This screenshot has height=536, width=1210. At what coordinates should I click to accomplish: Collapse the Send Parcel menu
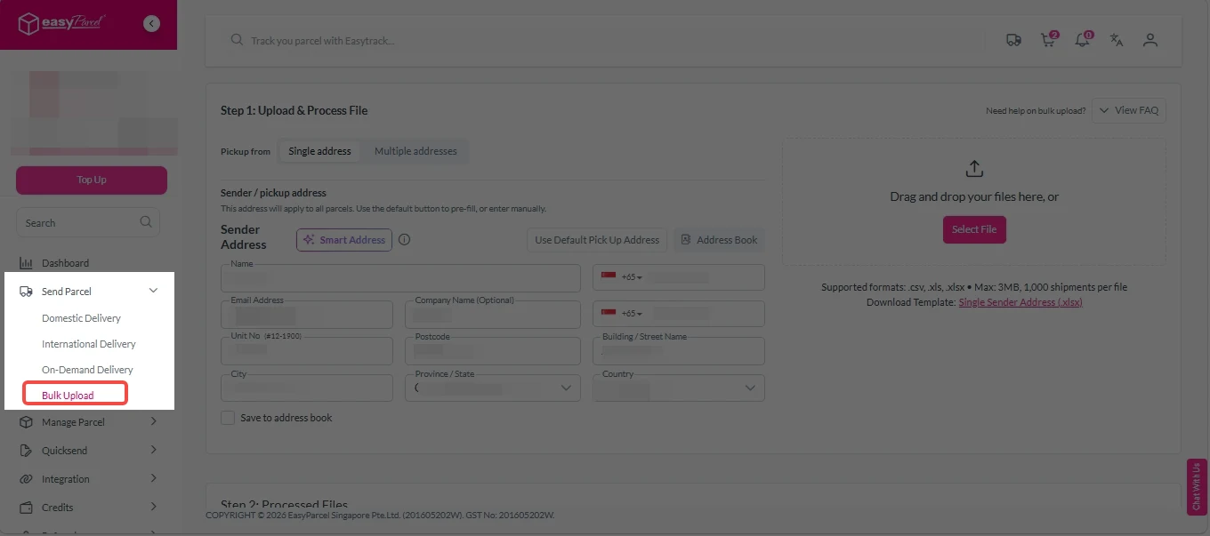(152, 290)
